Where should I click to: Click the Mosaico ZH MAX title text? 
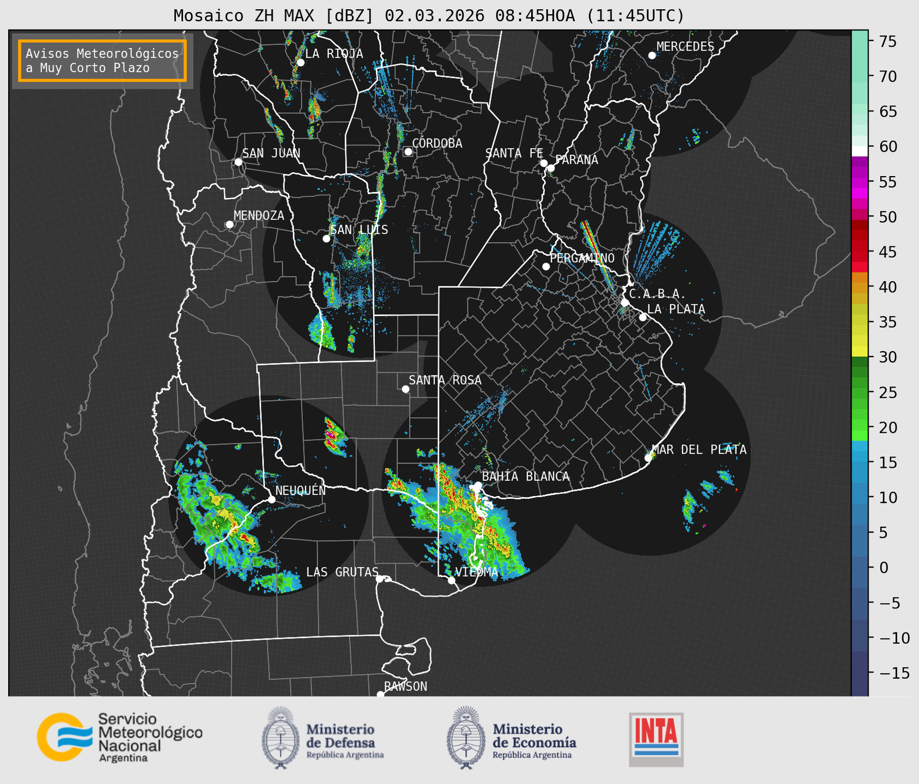(x=429, y=16)
